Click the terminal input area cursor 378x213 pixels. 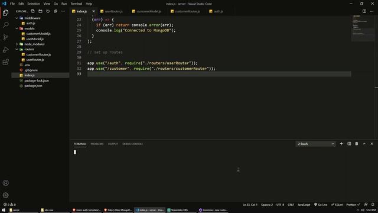pyautogui.click(x=75, y=152)
